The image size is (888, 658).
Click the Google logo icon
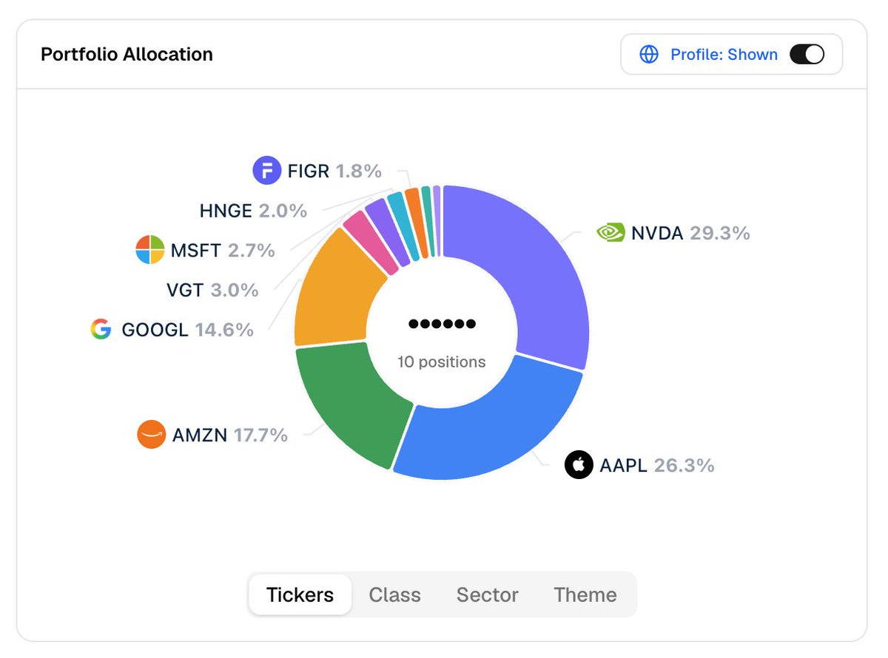coord(101,329)
